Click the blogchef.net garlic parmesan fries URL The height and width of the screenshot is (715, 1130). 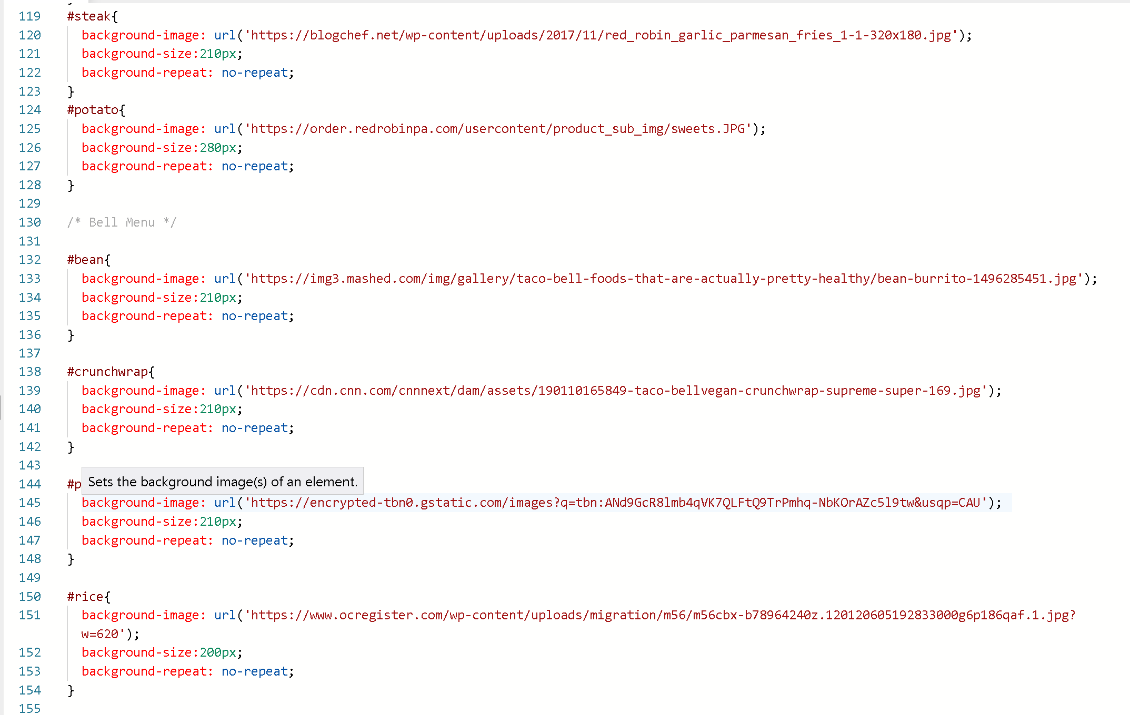click(600, 35)
